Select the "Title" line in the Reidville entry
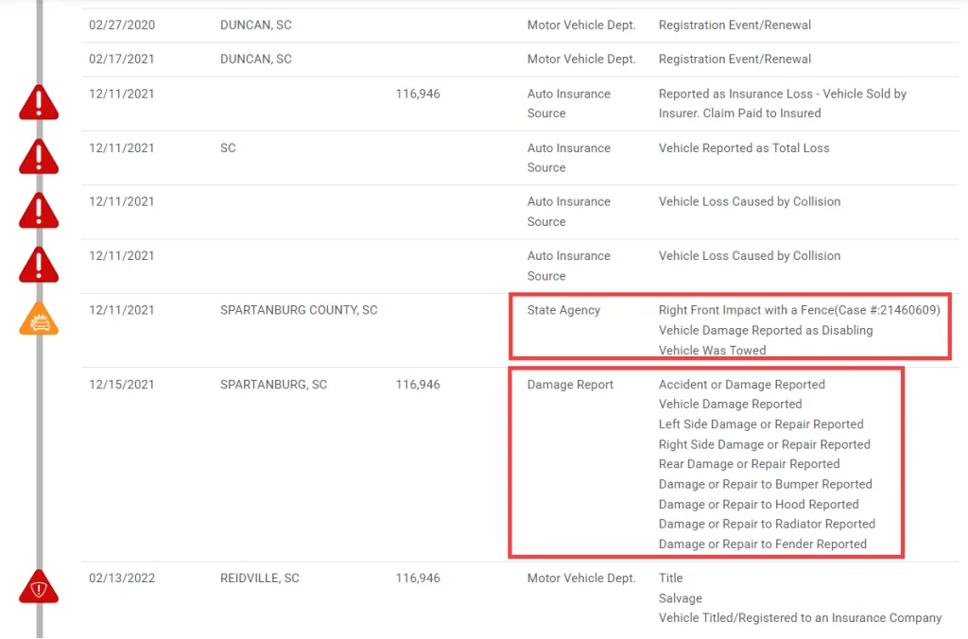Viewport: 968px width, 639px height. coord(670,579)
